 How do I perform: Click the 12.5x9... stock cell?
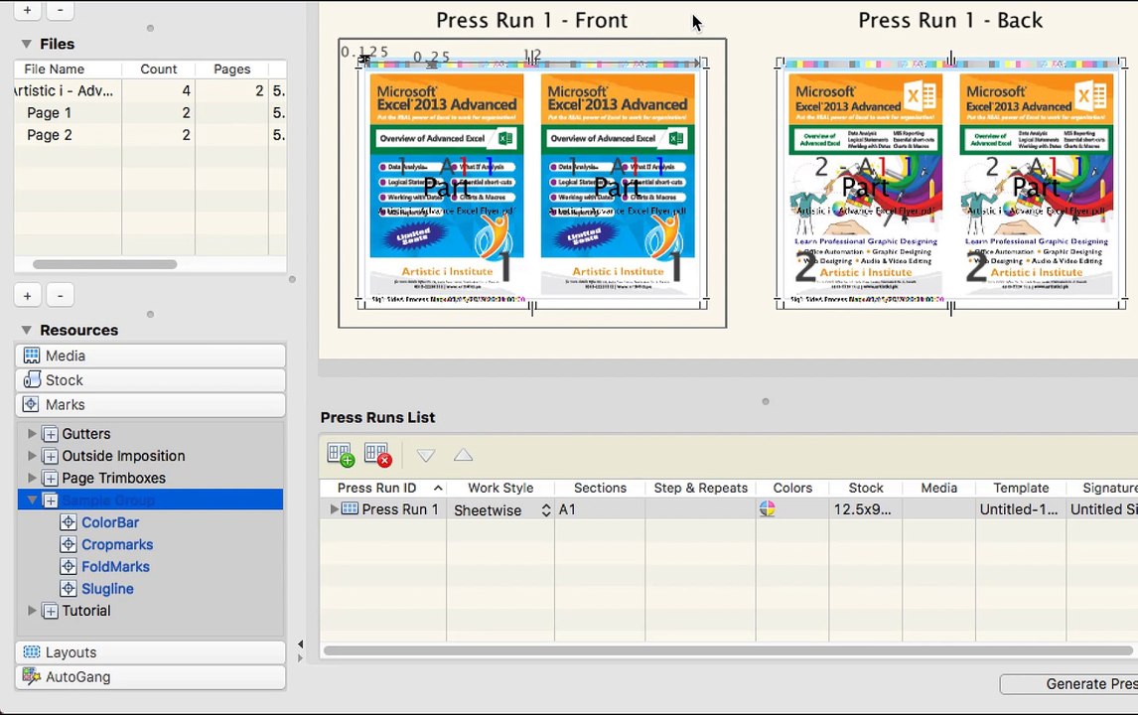[866, 509]
